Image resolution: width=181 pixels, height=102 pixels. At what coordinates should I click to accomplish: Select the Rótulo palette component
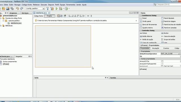coord(143,33)
